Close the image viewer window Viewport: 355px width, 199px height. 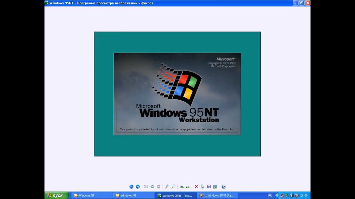pos(308,3)
